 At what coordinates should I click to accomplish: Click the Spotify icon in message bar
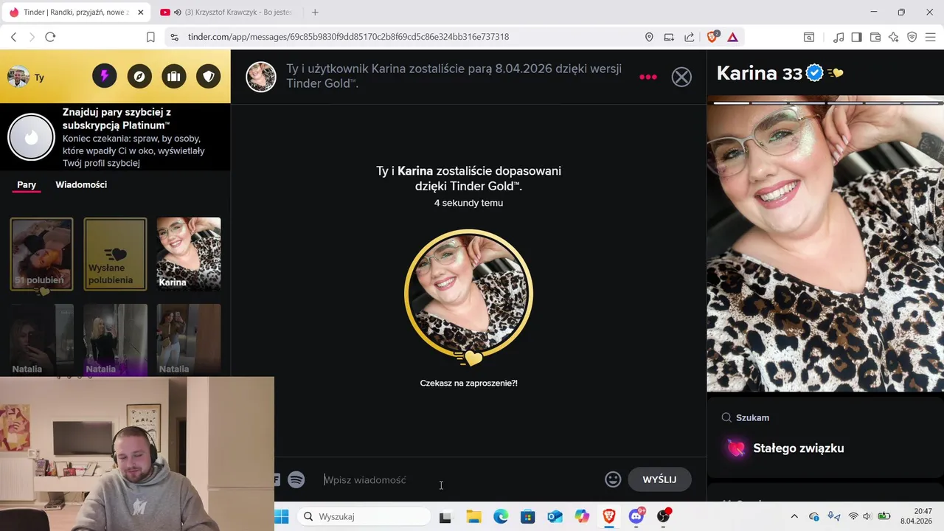tap(296, 479)
